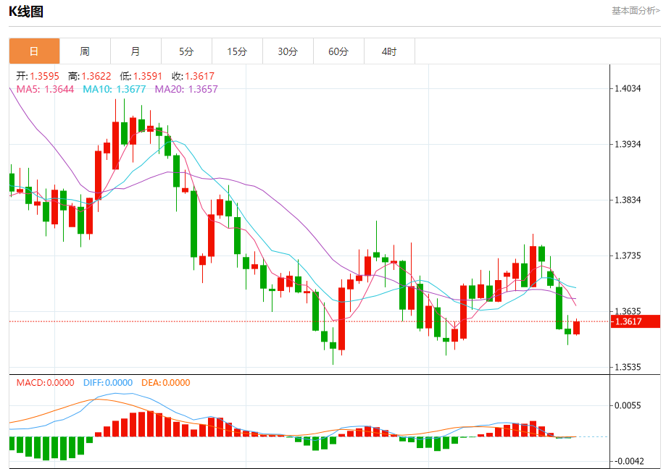The image size is (666, 469).
Task: Open the 30分 timeframe tab
Action: click(x=288, y=51)
